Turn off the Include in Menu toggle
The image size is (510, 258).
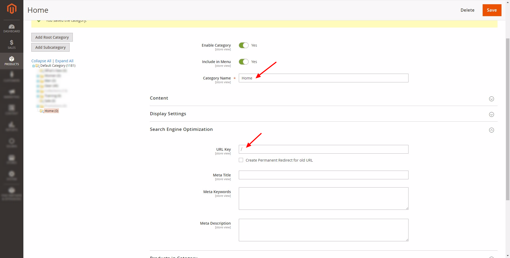coord(243,61)
